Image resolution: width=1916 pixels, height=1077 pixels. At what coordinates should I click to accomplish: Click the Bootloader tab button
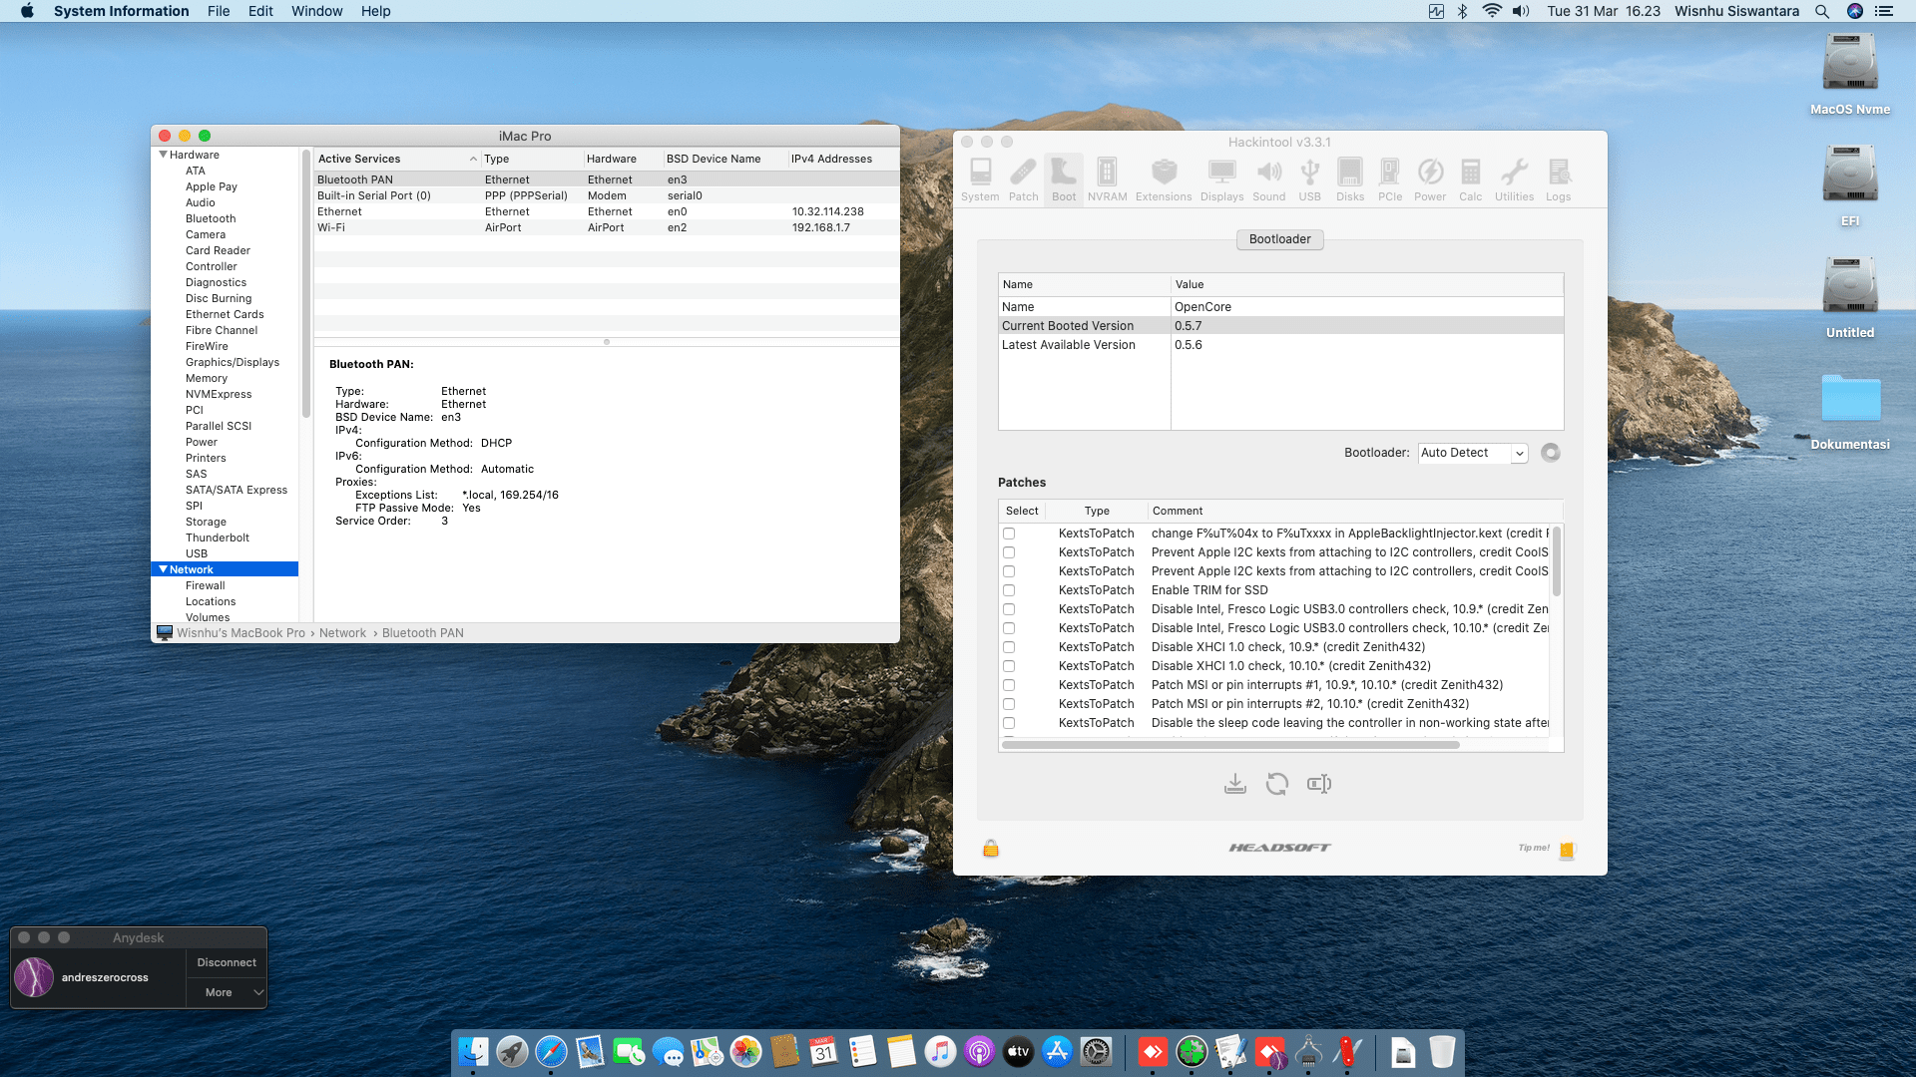[1280, 239]
